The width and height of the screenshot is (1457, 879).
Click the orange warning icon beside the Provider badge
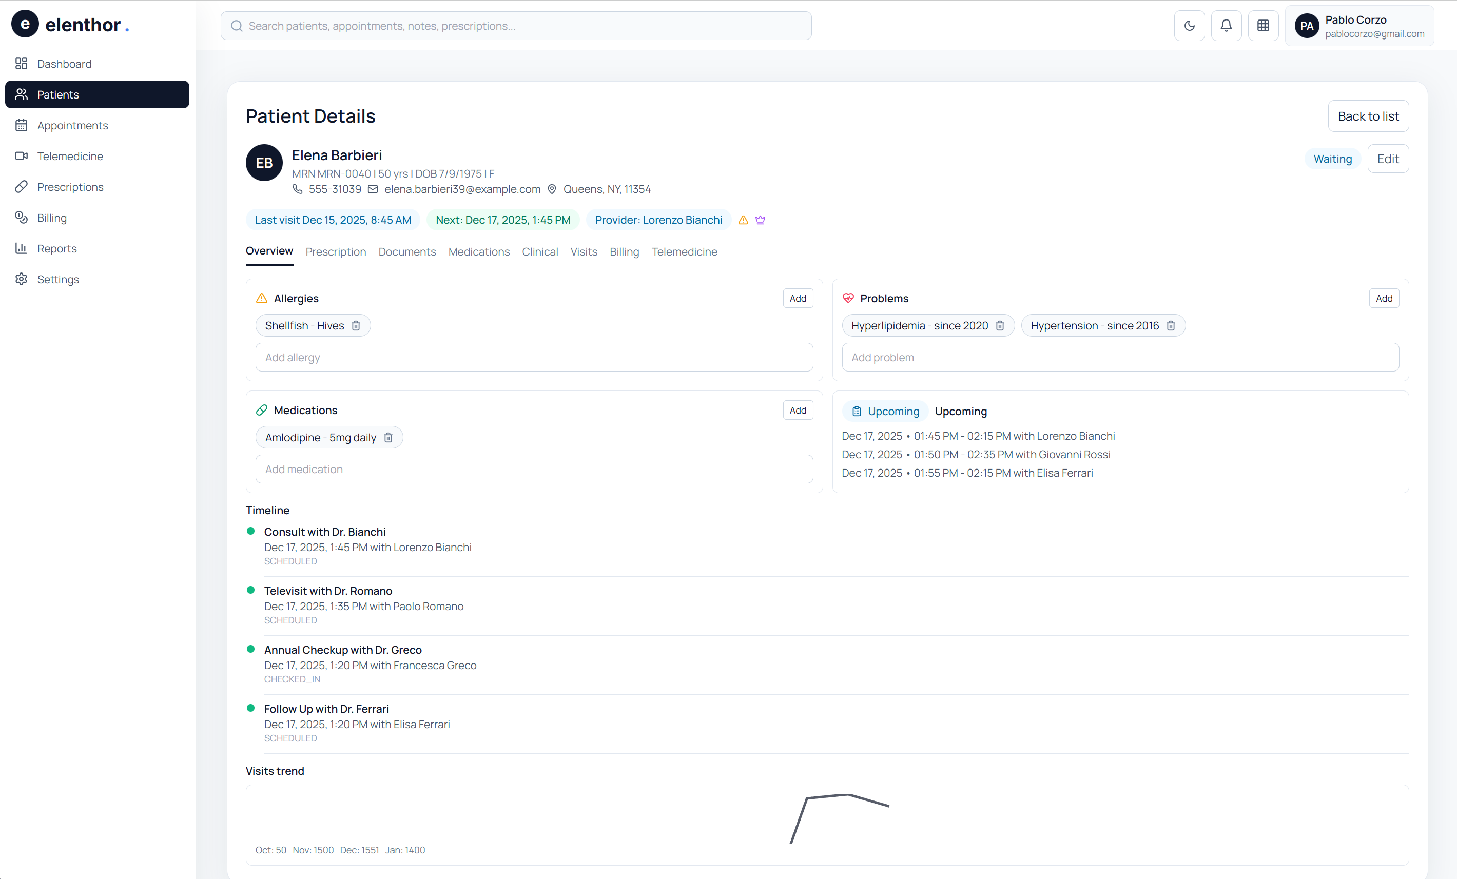click(x=743, y=220)
